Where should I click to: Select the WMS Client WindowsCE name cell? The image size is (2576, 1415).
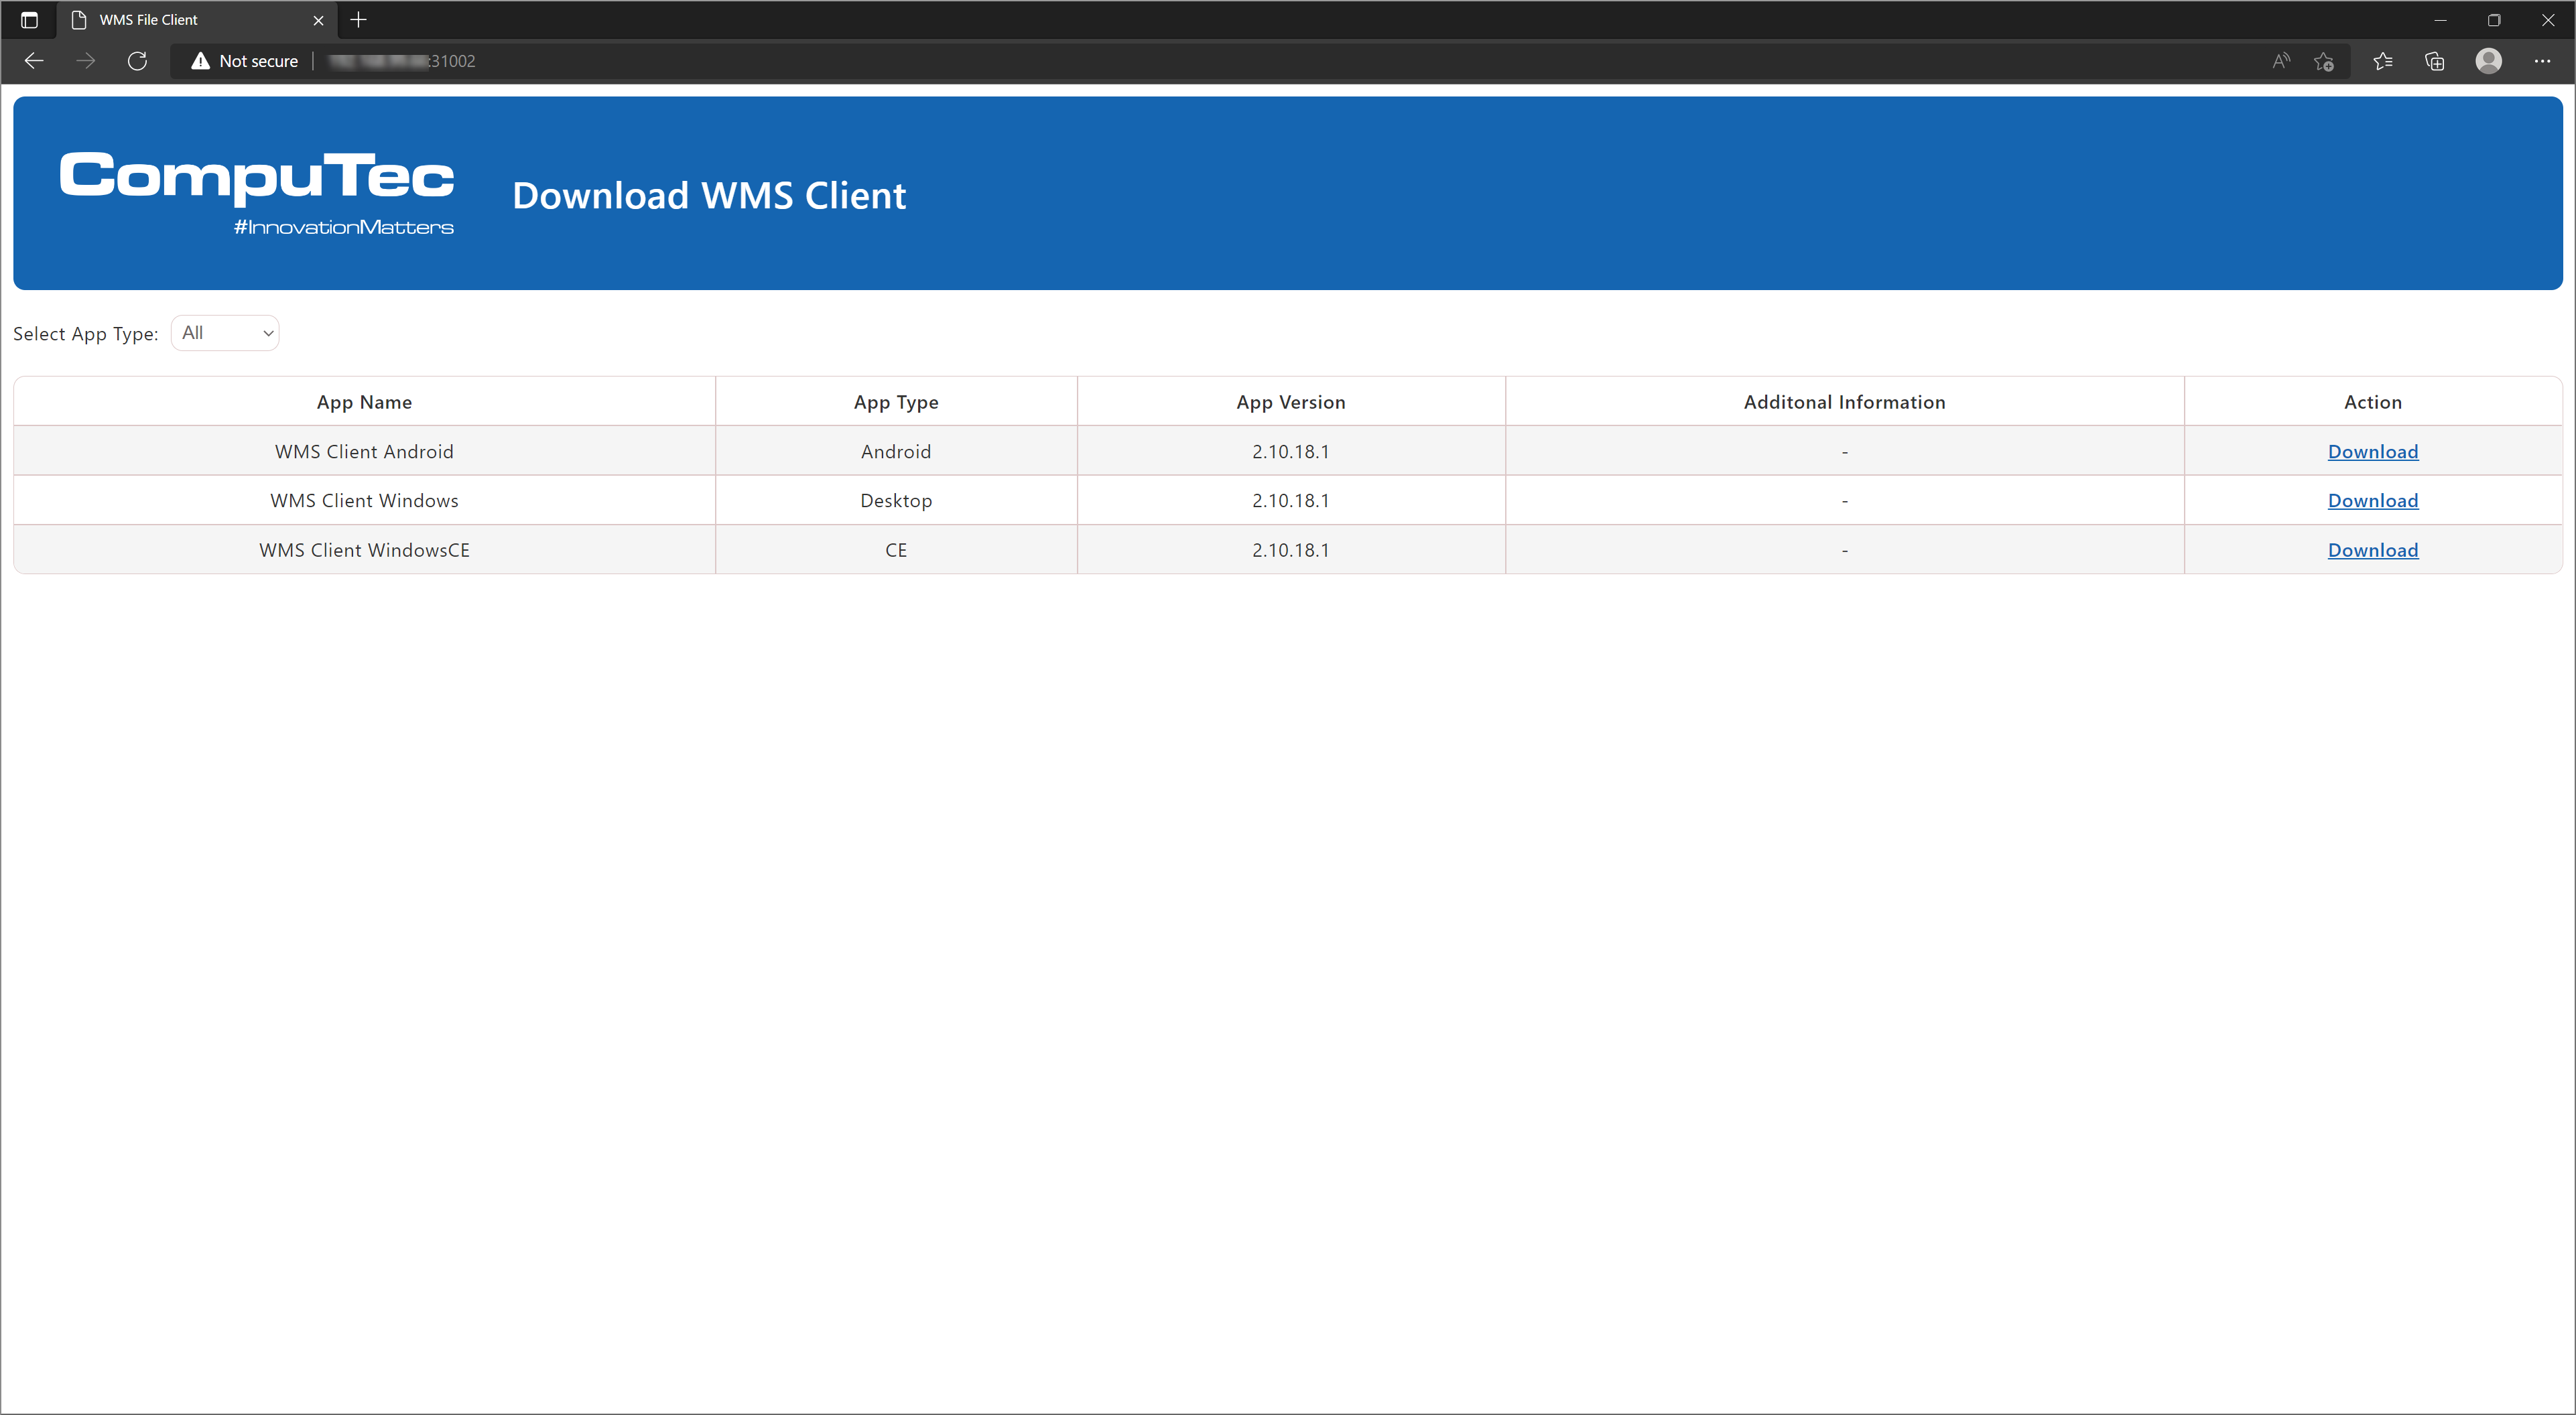364,550
